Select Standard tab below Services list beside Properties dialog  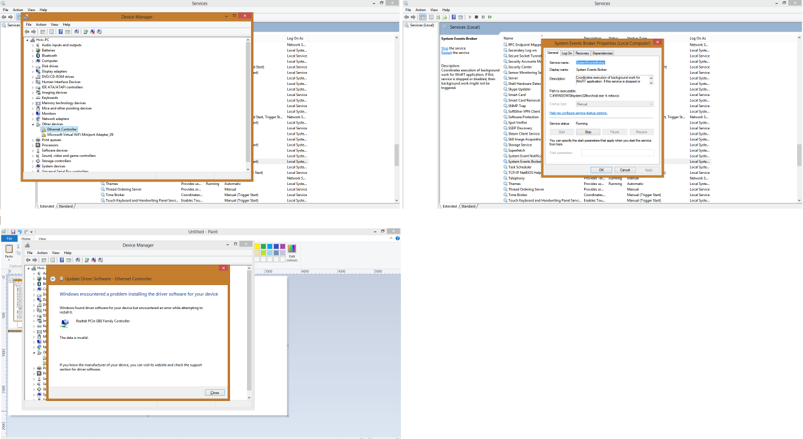click(468, 206)
